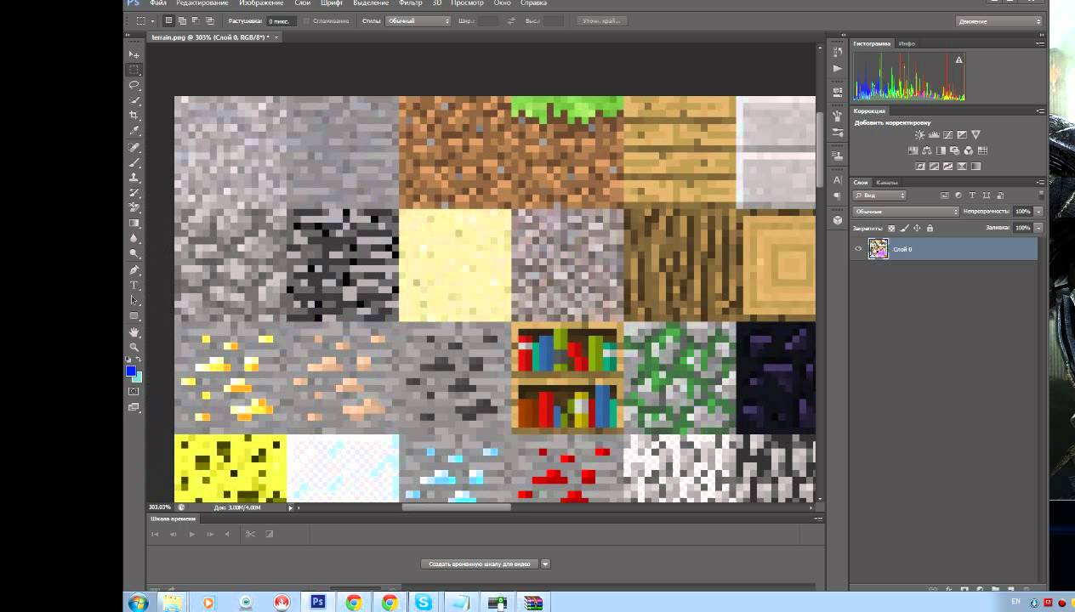Open the marquee tool preset picker arrow
The height and width of the screenshot is (612, 1075).
click(x=153, y=20)
